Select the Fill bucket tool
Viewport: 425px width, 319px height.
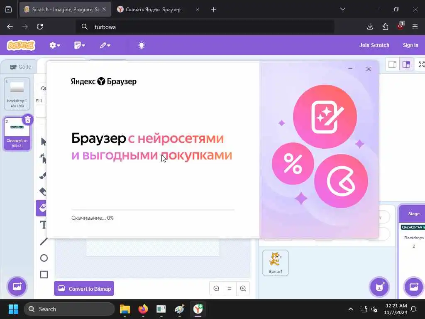tap(41, 208)
